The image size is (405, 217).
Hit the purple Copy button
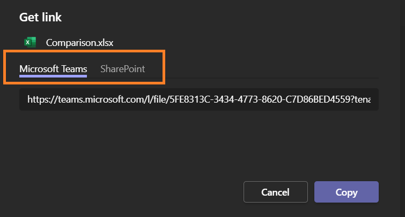[x=346, y=192]
